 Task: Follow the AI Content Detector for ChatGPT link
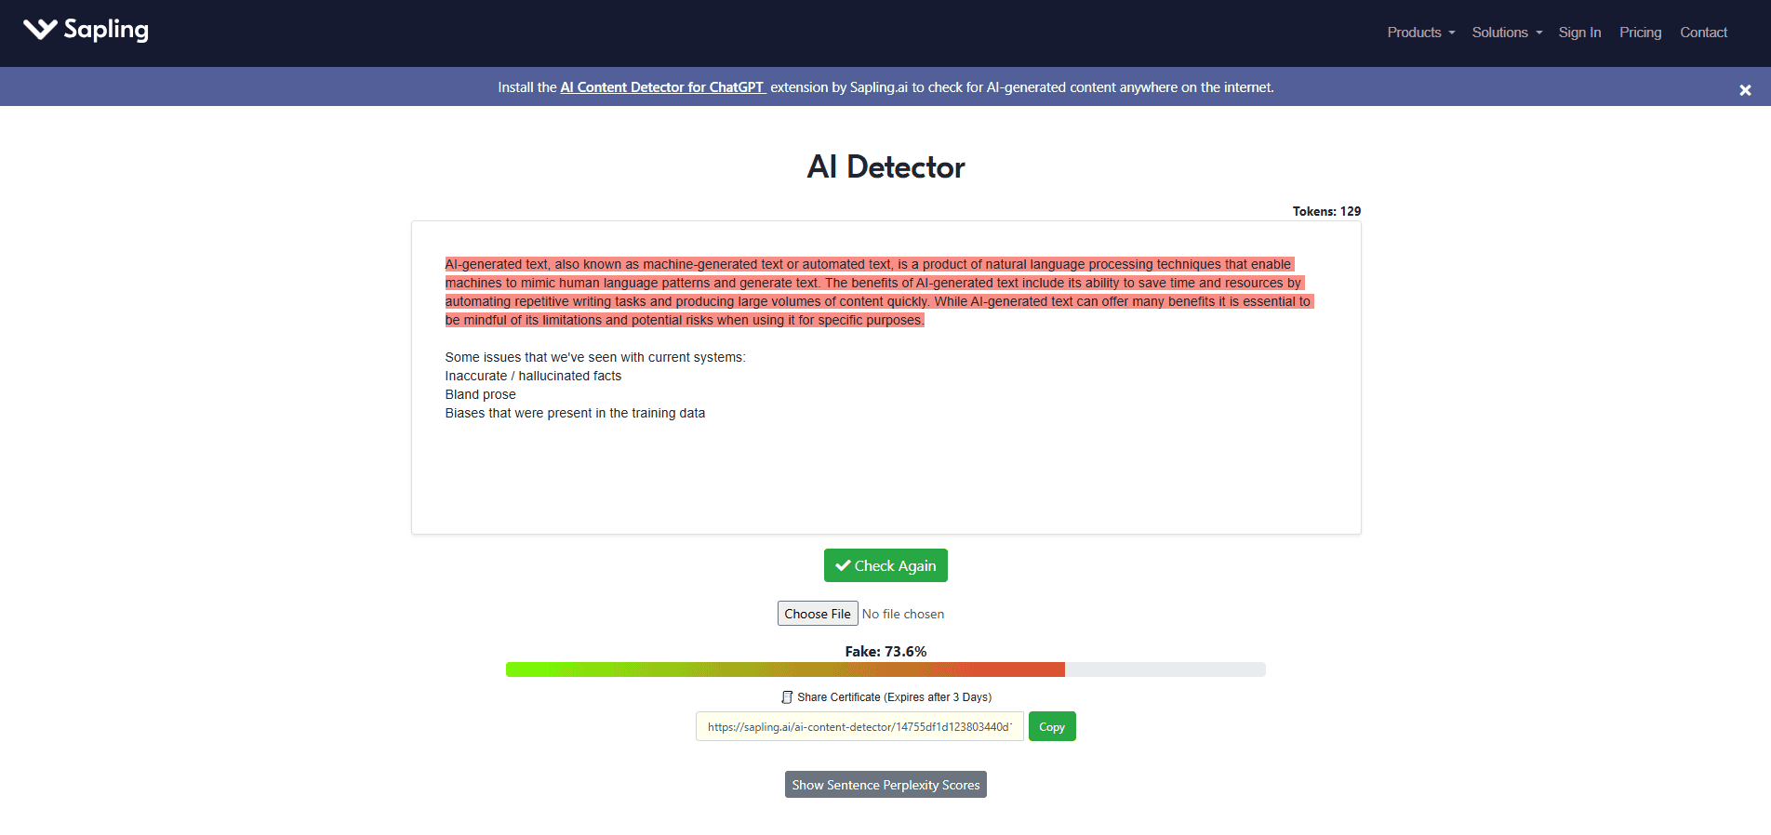tap(662, 87)
